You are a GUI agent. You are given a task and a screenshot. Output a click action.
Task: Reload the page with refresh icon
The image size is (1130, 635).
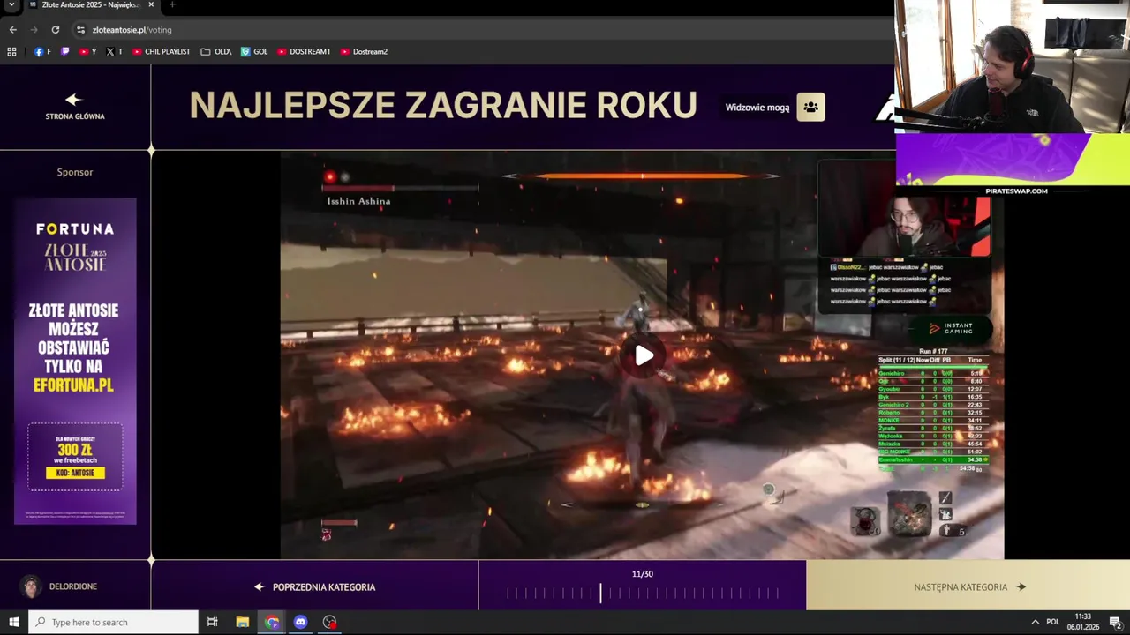click(55, 29)
